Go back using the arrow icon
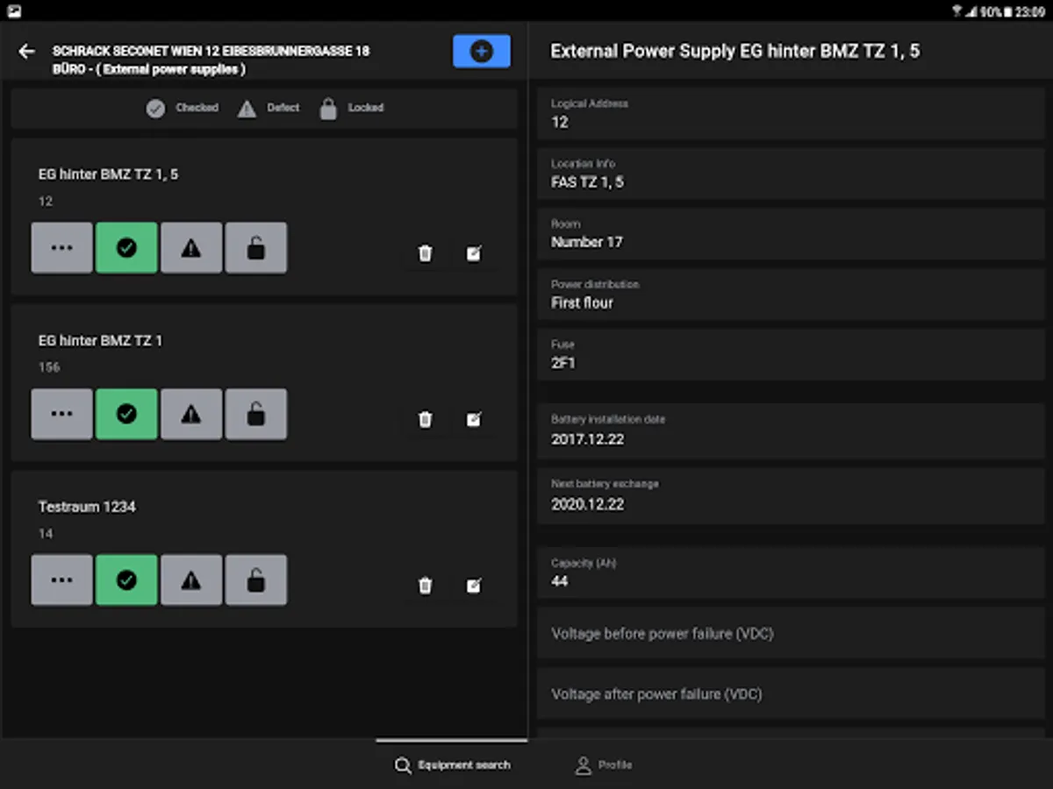 pos(27,51)
